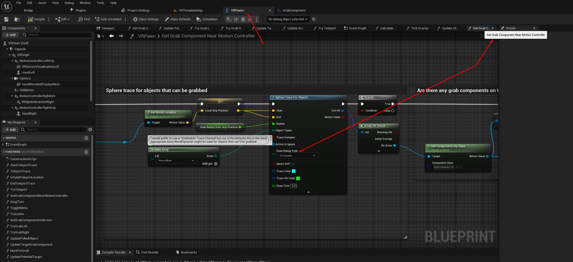
Task: Add a new function with plus icon
Action: [x=86, y=152]
